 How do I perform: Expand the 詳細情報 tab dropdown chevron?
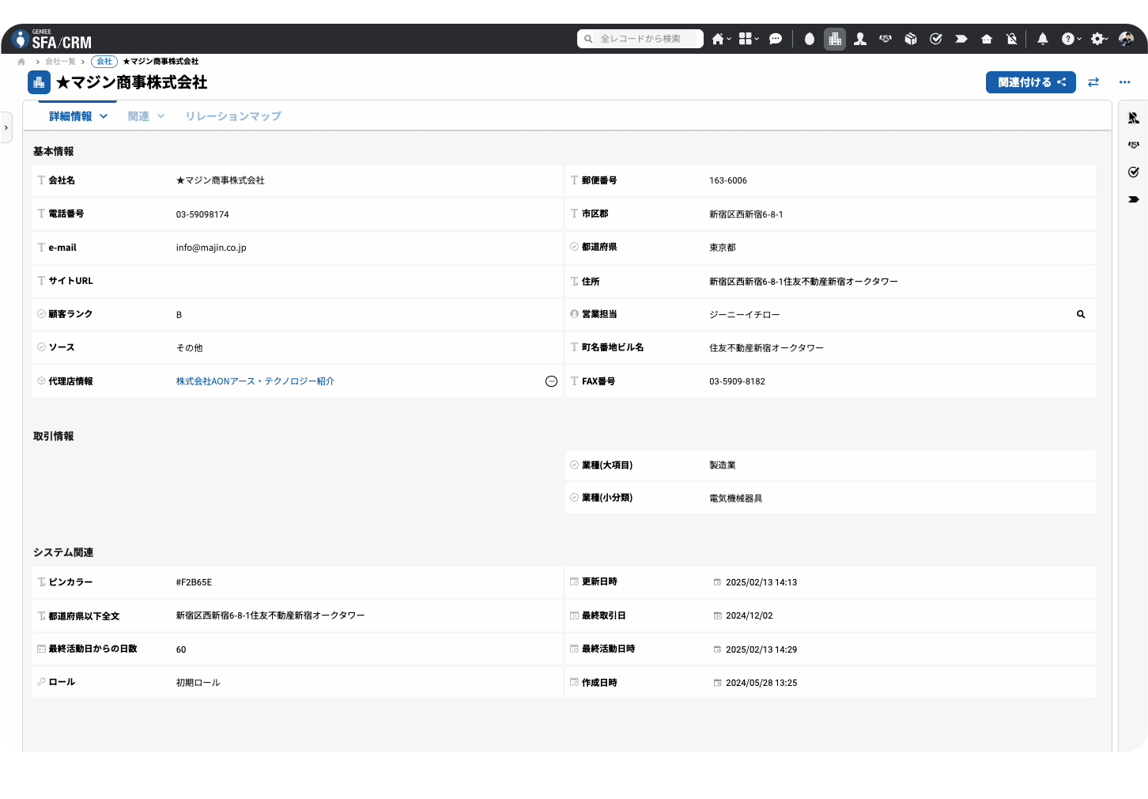coord(104,116)
